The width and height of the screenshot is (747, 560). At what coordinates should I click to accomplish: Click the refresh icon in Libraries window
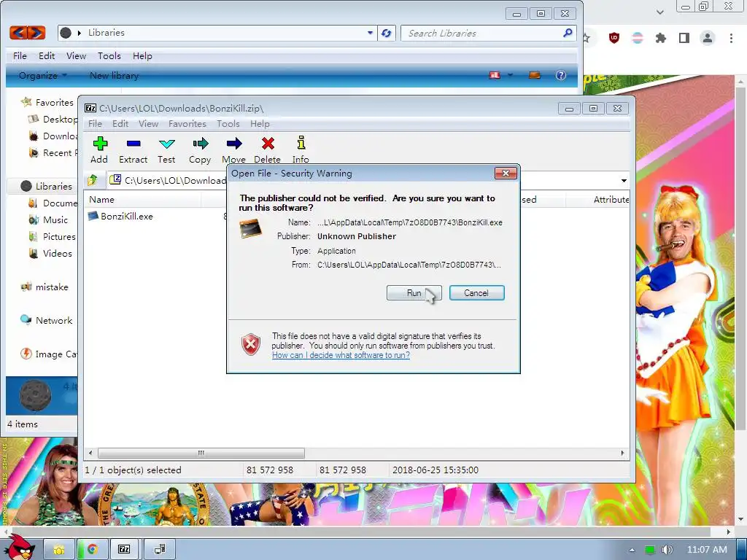pyautogui.click(x=387, y=33)
